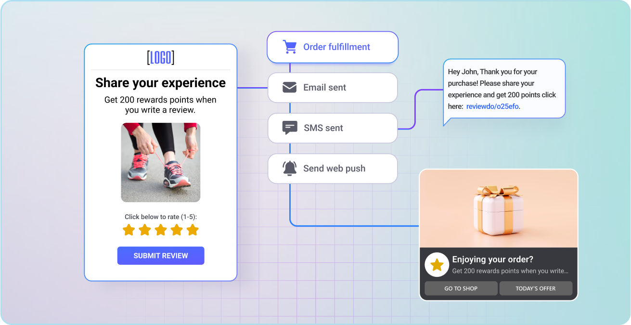Click the TODAY'S OFFER button
This screenshot has width=631, height=325.
(x=536, y=288)
